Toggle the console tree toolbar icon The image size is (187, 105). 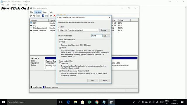[x=39, y=16]
